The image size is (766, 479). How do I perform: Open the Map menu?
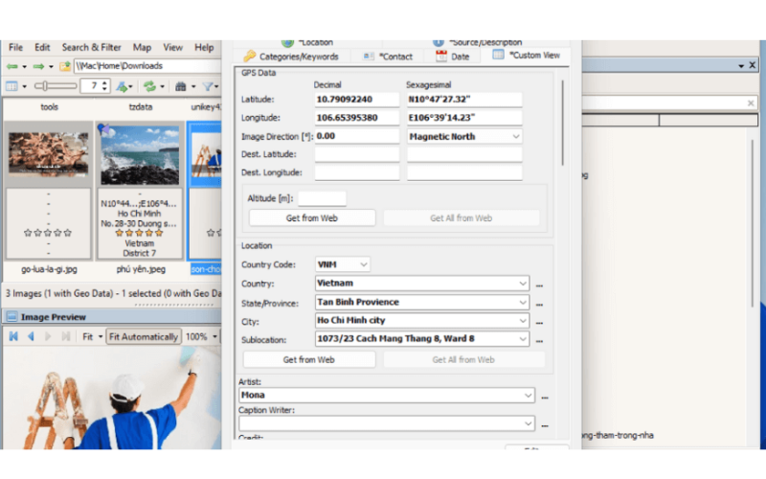click(x=142, y=47)
